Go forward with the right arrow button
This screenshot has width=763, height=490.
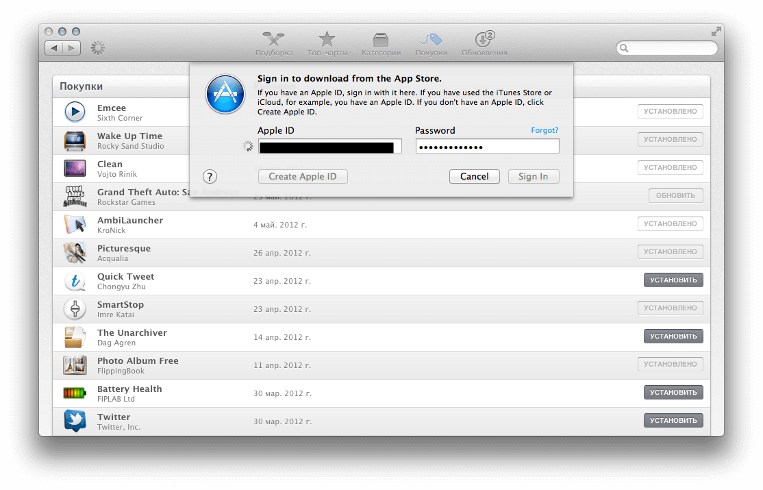point(71,48)
